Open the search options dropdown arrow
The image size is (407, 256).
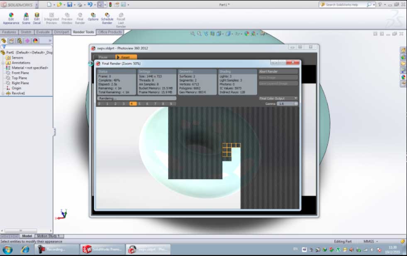pyautogui.click(x=374, y=5)
